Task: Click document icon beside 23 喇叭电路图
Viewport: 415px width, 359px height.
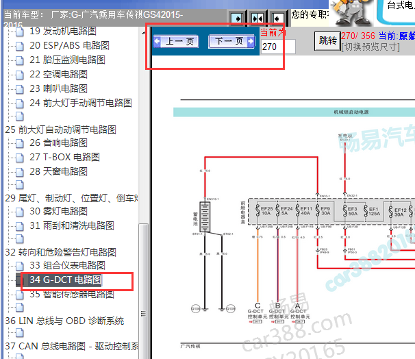Action: (19, 89)
